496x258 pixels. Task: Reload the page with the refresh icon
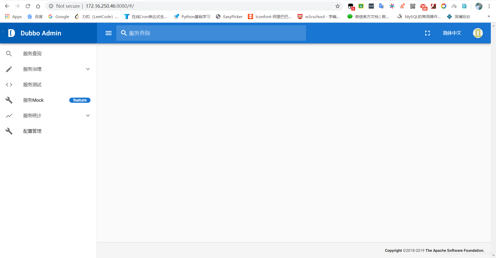[x=28, y=6]
